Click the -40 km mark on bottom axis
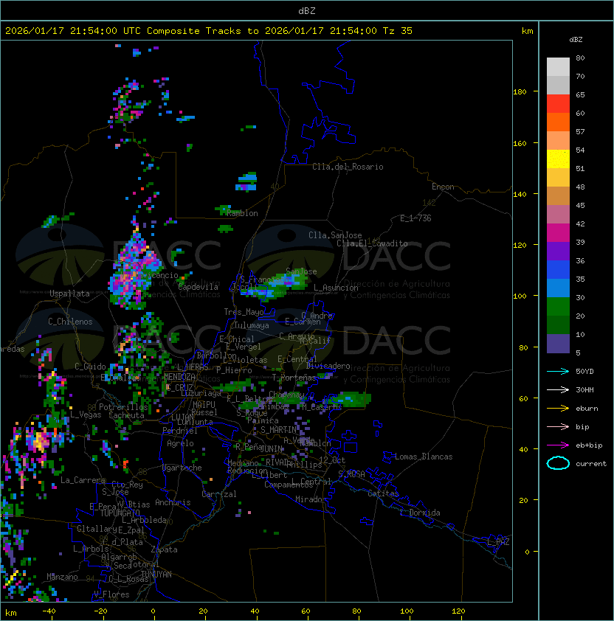 pos(49,611)
